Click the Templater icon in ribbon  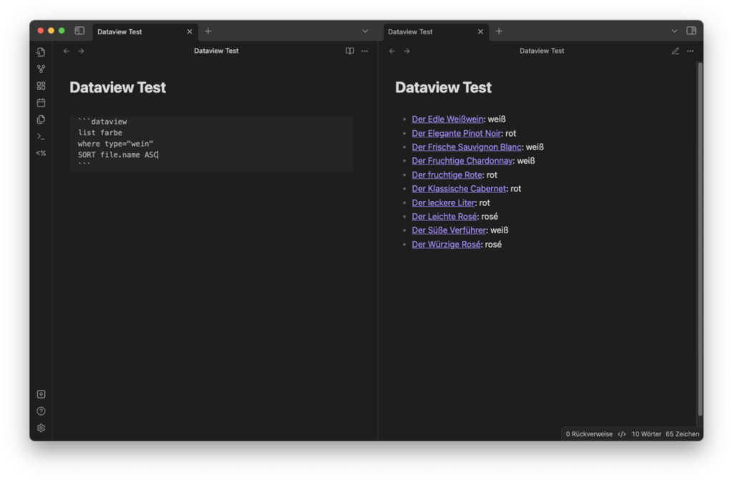41,153
